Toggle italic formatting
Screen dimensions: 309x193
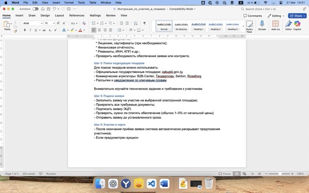coord(30,30)
